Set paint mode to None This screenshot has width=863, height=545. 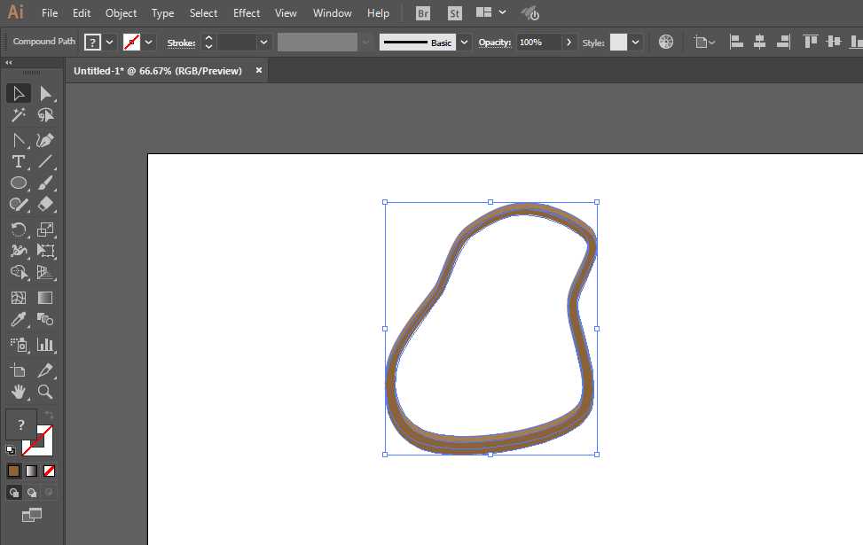point(50,471)
